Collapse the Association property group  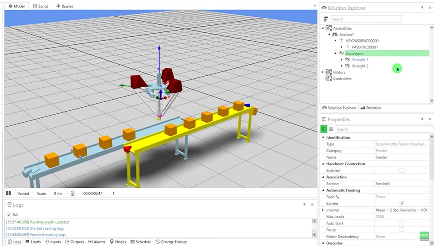323,177
